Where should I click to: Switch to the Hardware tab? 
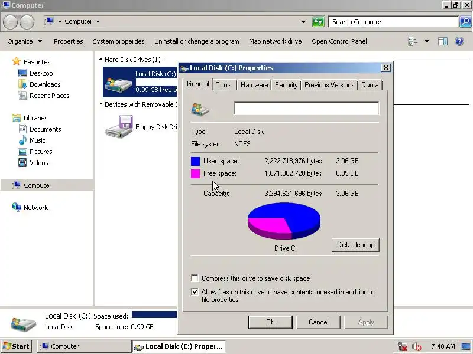(254, 85)
